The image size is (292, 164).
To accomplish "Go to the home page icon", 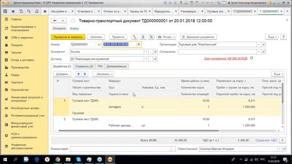I will click(45, 11).
